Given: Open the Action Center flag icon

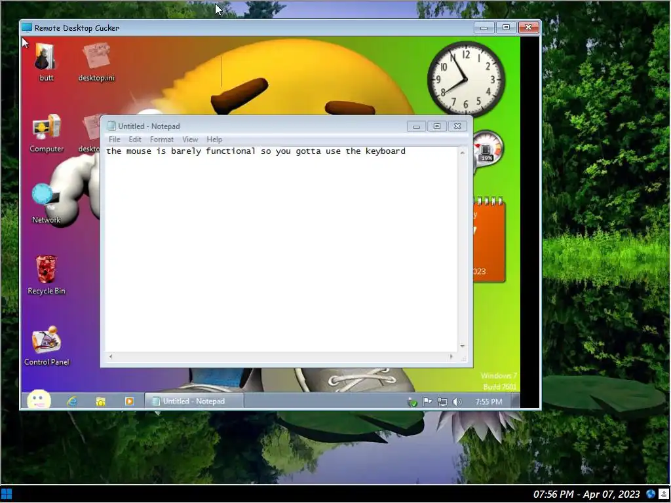Looking at the screenshot, I should [427, 401].
